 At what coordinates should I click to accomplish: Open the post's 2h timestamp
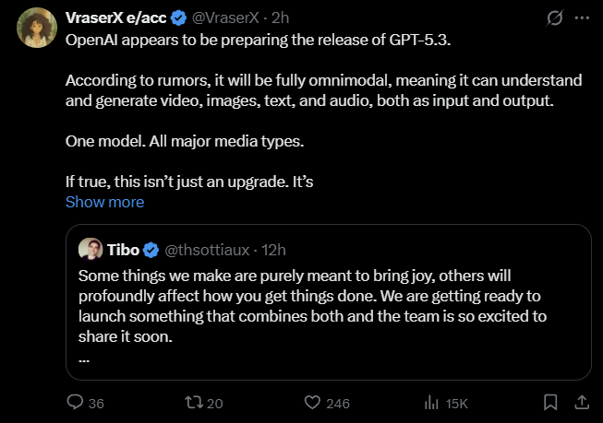click(x=281, y=18)
